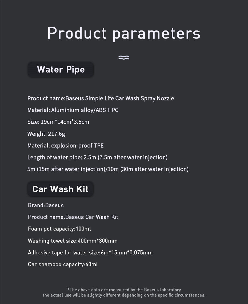Image resolution: width=248 pixels, height=304 pixels.
Task: Select the Brand:Baseus line
Action: [x=46, y=205]
